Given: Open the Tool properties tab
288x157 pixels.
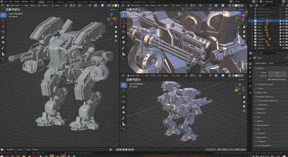Looking at the screenshot, I should pyautogui.click(x=250, y=58).
